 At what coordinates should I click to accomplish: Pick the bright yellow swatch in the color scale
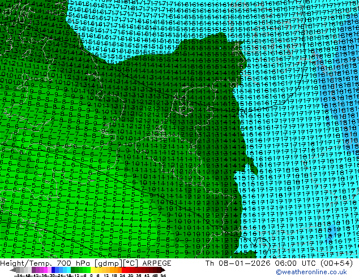(x=92, y=270)
